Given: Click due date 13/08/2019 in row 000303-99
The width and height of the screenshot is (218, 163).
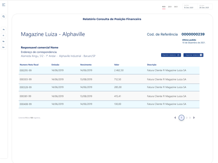Looking at the screenshot, I should point(86,79).
